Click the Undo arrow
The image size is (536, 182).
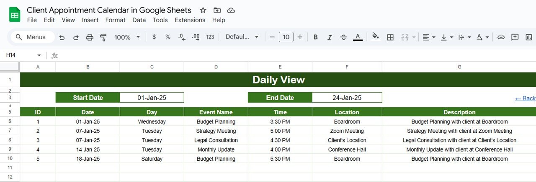[x=62, y=37]
